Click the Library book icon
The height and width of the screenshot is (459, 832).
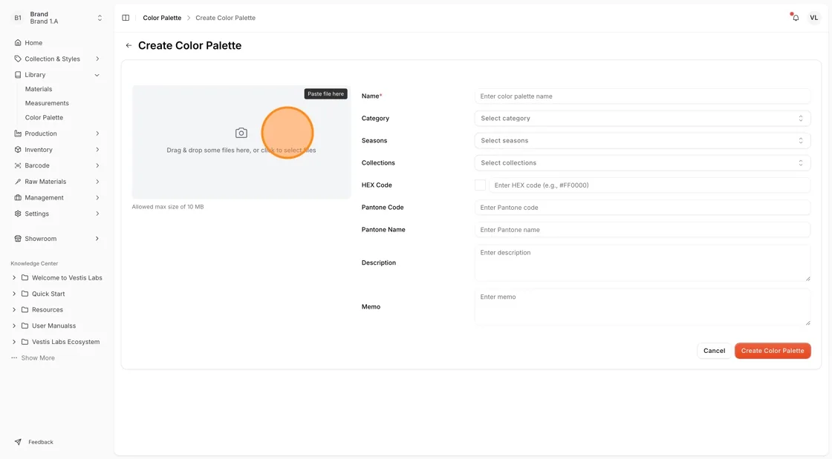pyautogui.click(x=18, y=75)
